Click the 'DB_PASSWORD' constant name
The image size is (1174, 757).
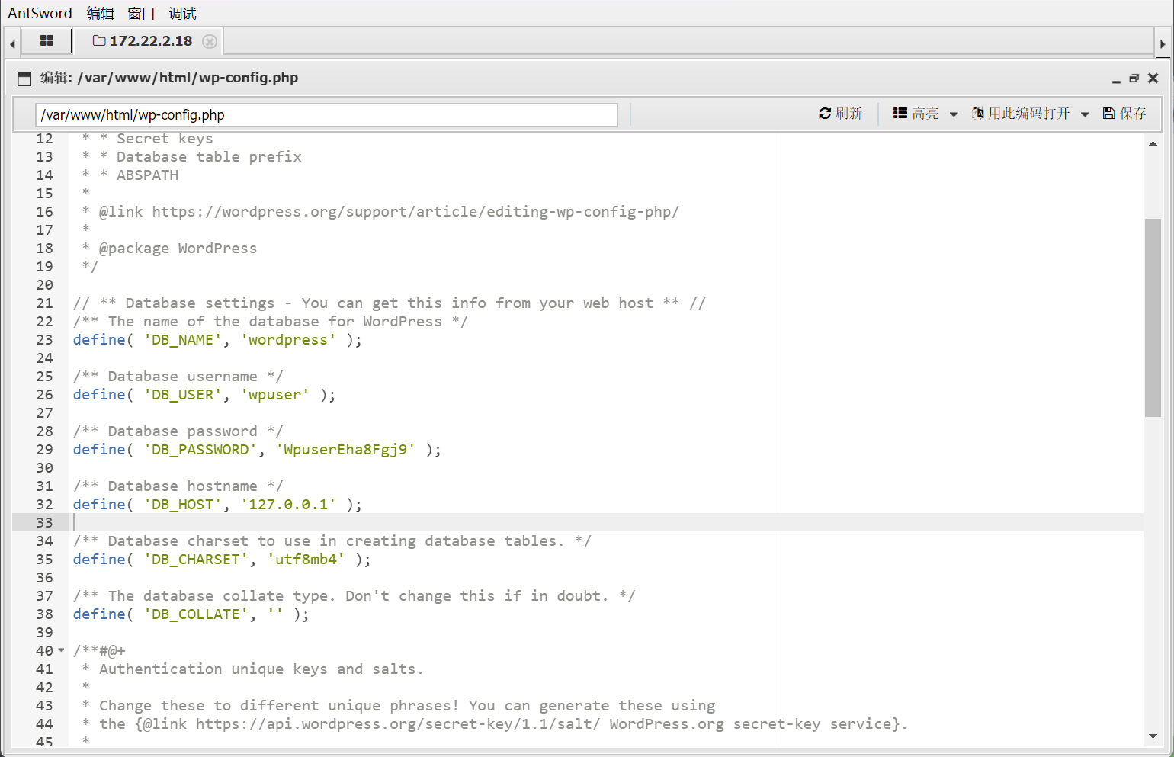(200, 450)
